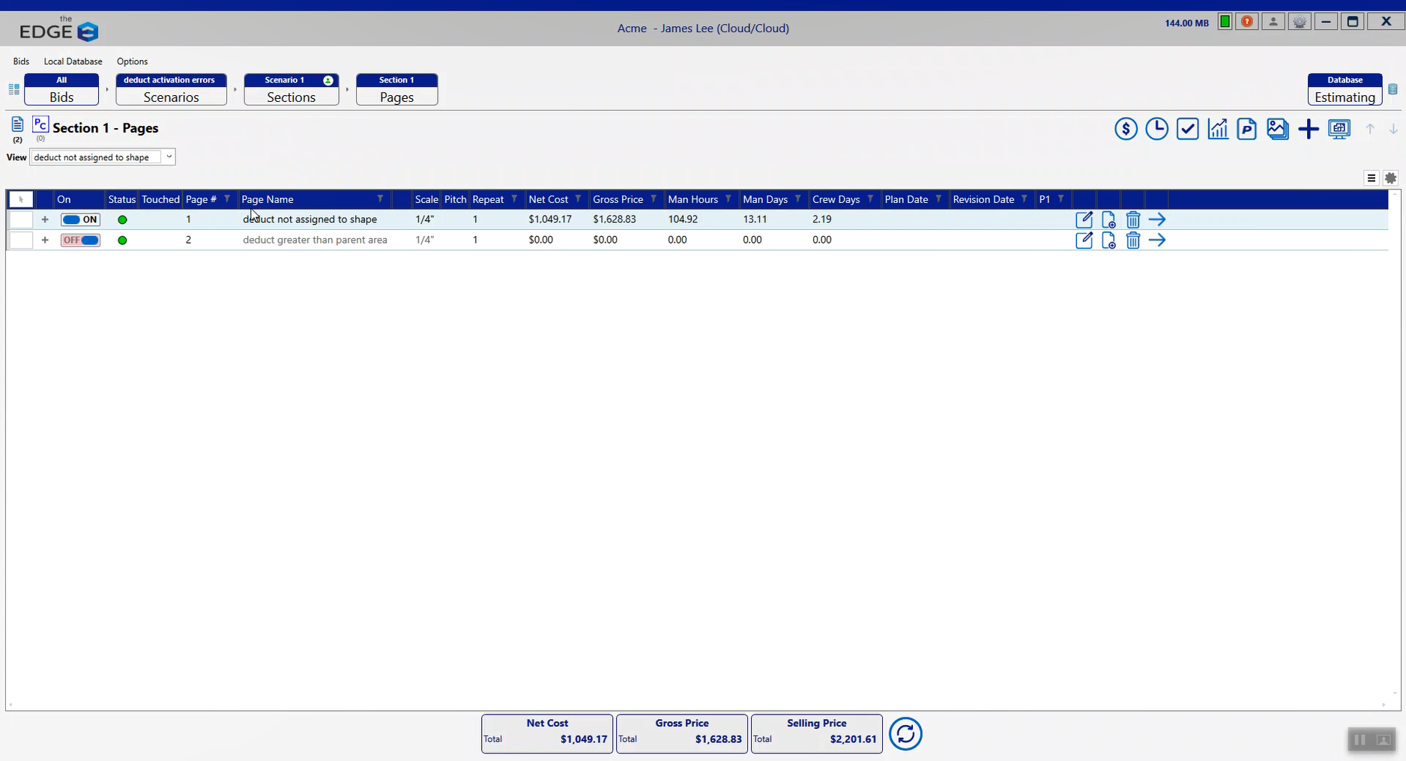Go to Scenarios in the breadcrumb
This screenshot has height=761, width=1406.
[171, 90]
